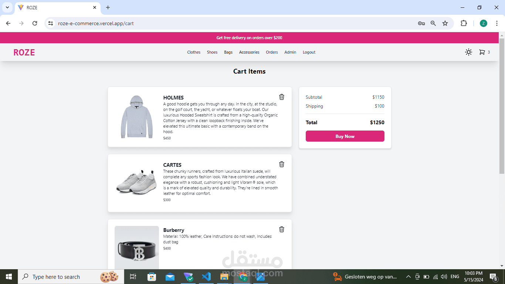The height and width of the screenshot is (284, 505).
Task: Open the Chrome profile avatar
Action: pos(484,23)
